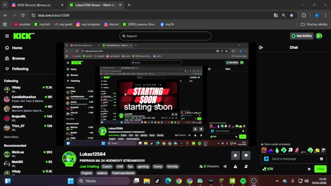The image size is (331, 186).
Task: Open the Kick hamburger menu
Action: pyautogui.click(x=7, y=36)
